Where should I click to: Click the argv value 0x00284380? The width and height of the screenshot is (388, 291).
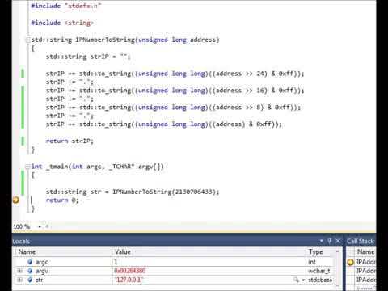coord(130,271)
